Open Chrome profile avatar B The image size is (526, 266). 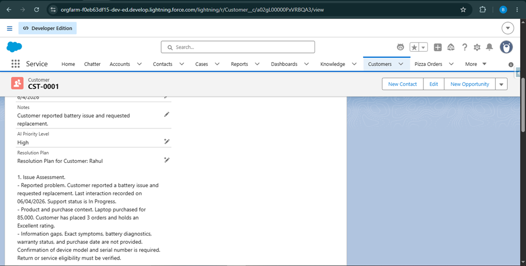click(x=503, y=10)
